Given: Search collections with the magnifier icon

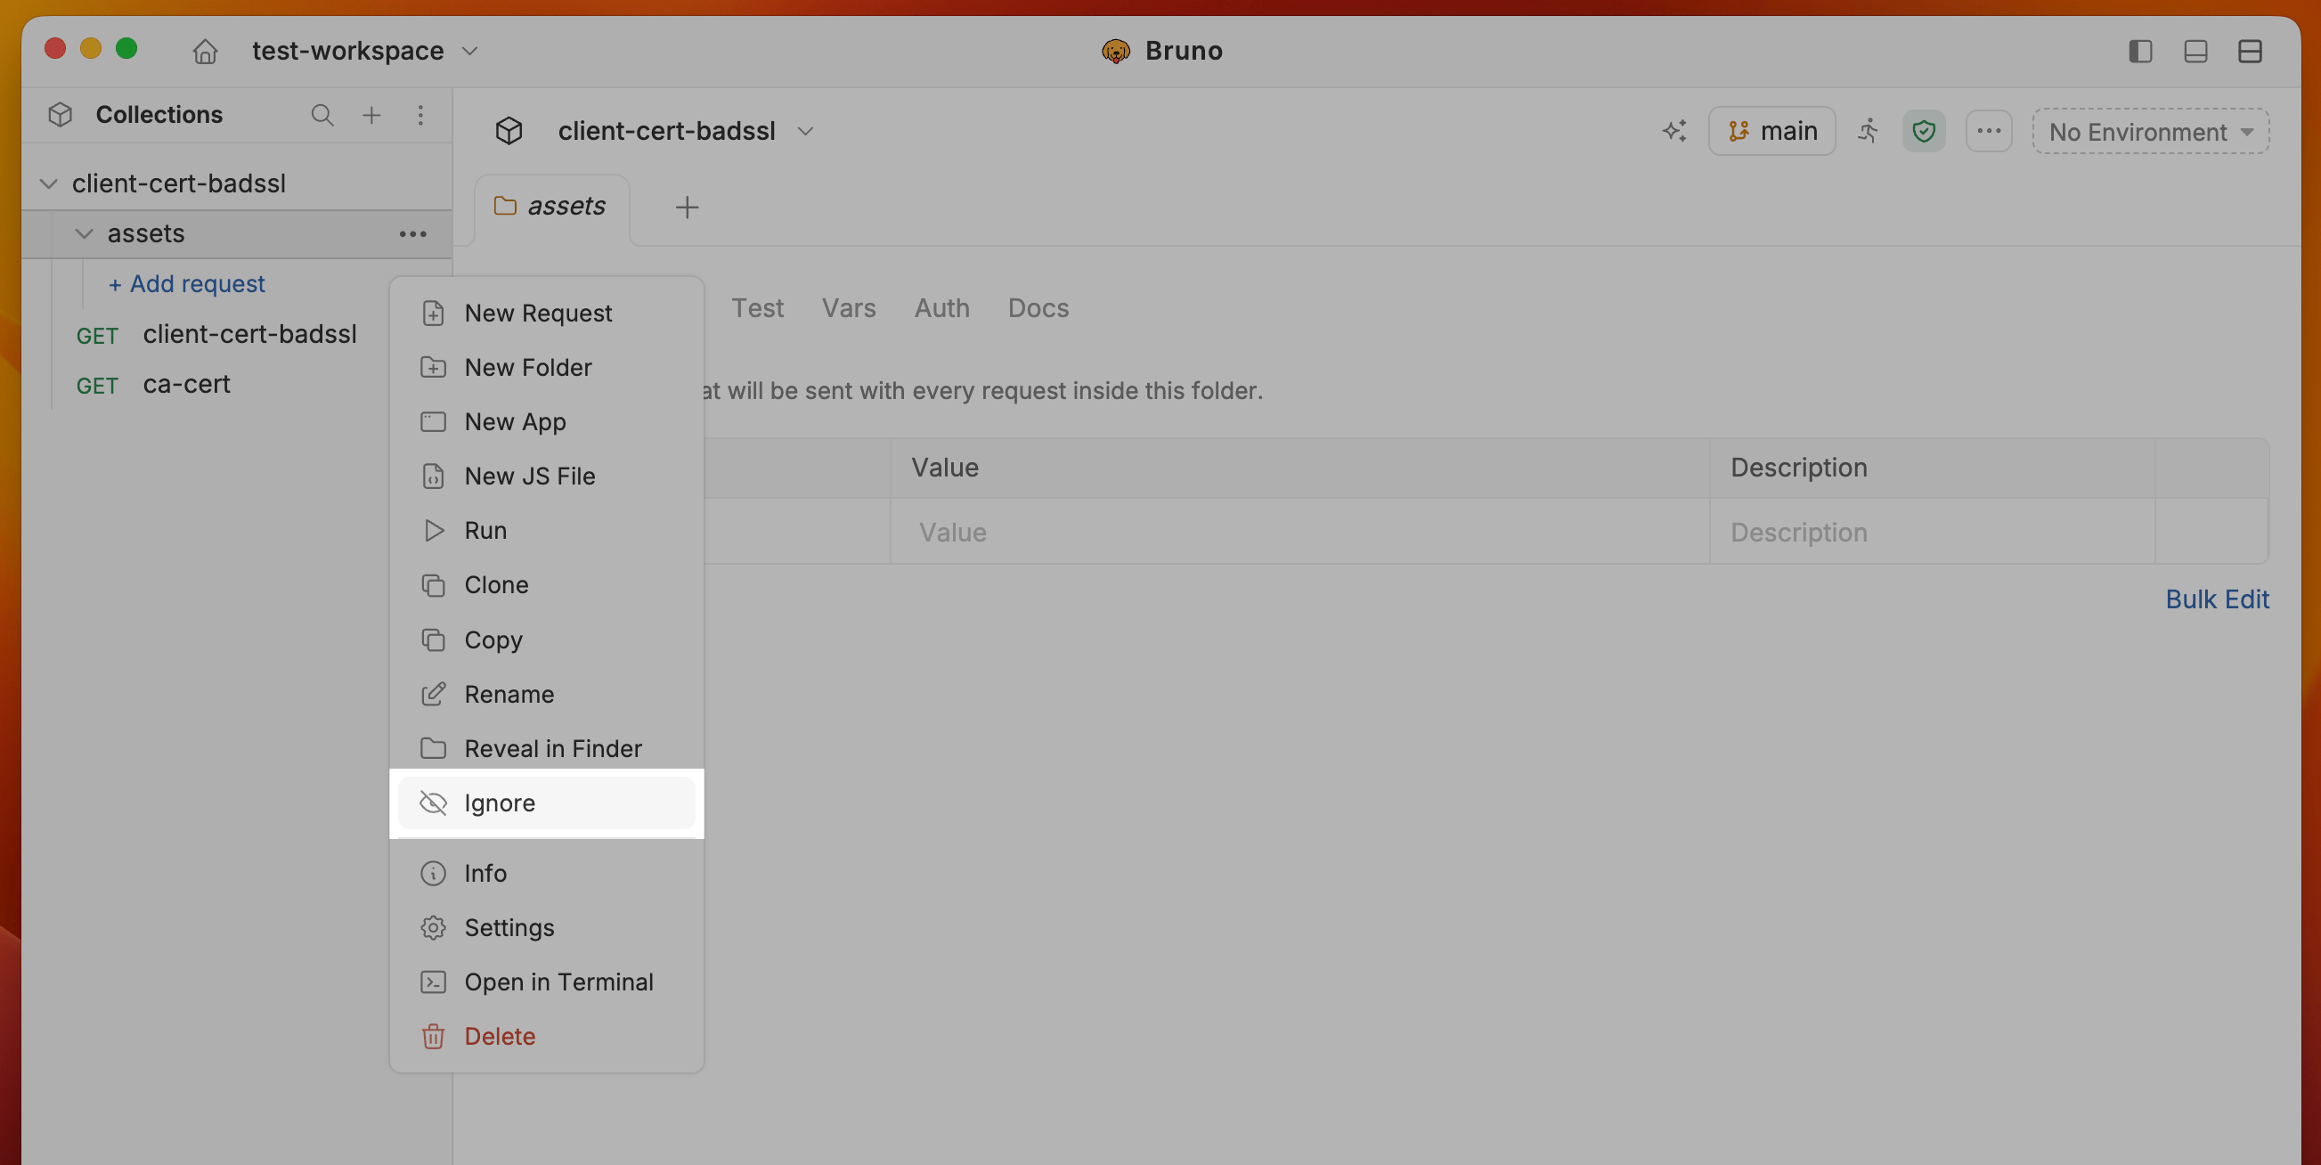Looking at the screenshot, I should tap(322, 115).
